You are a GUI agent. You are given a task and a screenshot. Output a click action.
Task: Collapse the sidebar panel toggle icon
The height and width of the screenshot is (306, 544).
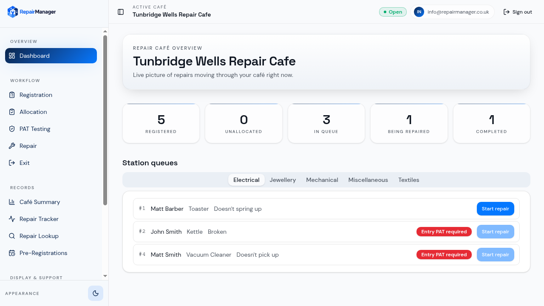pos(121,12)
